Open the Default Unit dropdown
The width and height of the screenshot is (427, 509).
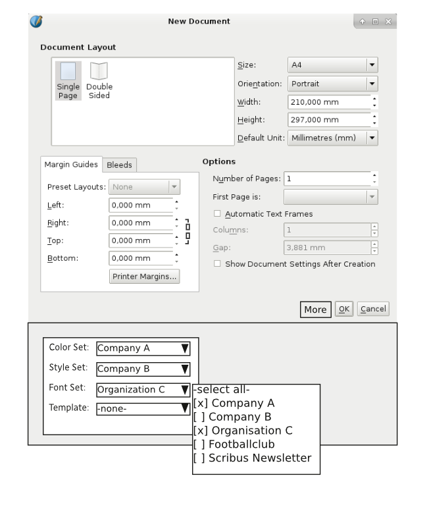(x=333, y=138)
